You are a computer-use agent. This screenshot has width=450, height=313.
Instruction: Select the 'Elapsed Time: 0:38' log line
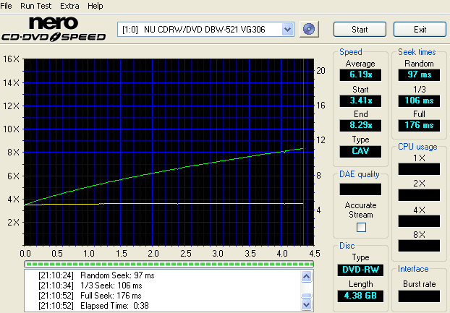click(x=93, y=306)
